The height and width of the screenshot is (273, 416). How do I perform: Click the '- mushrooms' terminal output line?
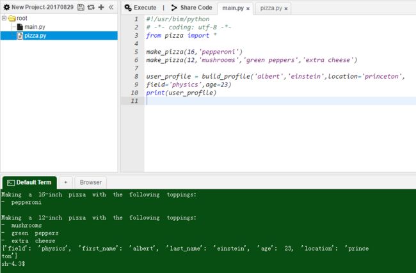[21, 226]
